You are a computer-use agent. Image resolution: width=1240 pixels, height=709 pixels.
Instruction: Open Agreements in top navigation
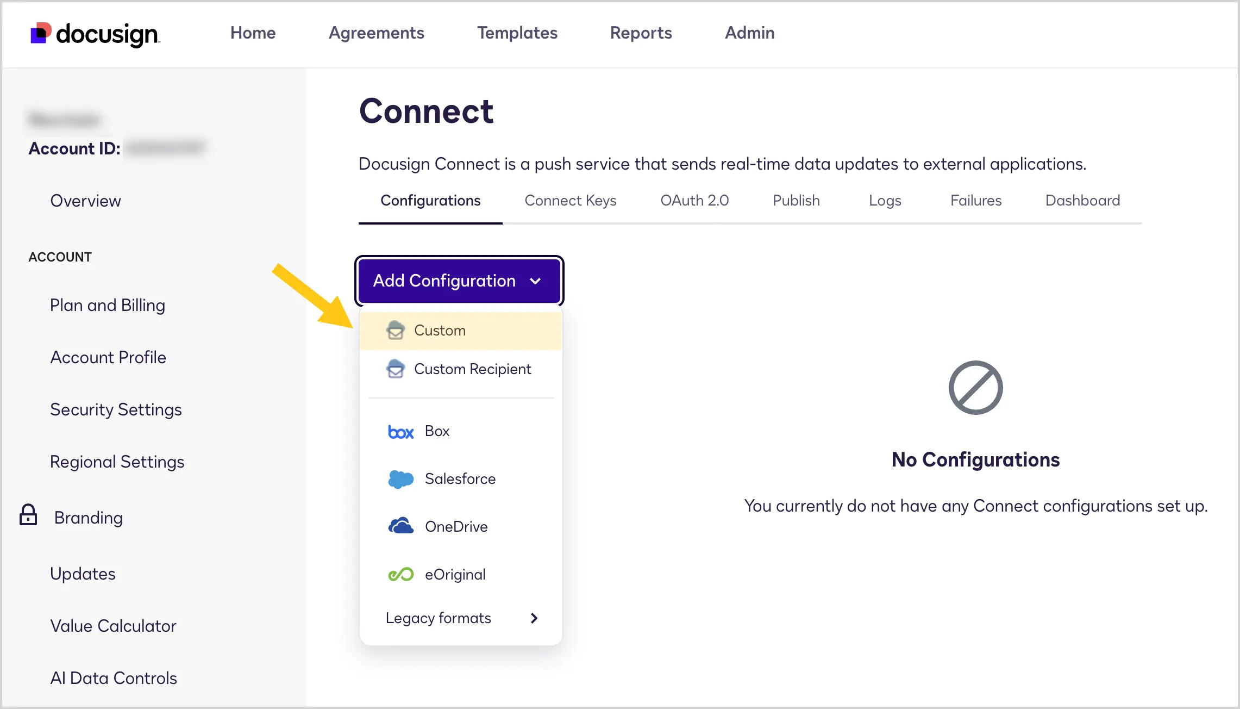377,33
